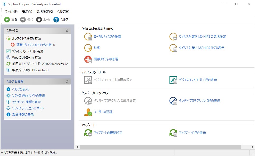Image resolution: width=255 pixels, height=156 pixels.
Task: Click the ヘルプの表示 question icon in sidebar
Action: pyautogui.click(x=8, y=89)
